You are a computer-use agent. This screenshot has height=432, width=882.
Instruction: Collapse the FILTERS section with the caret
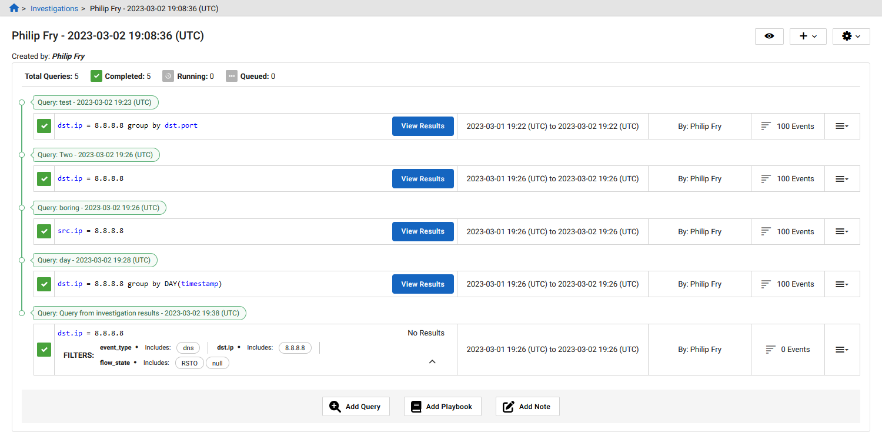433,361
